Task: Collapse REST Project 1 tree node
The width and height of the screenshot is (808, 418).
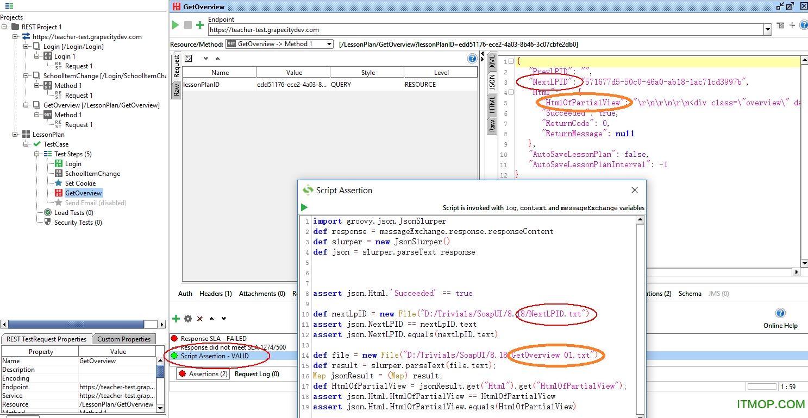Action: tap(4, 27)
